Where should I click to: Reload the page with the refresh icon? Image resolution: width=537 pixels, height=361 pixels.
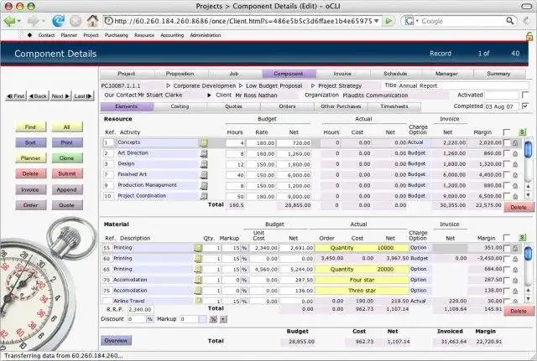pos(58,21)
